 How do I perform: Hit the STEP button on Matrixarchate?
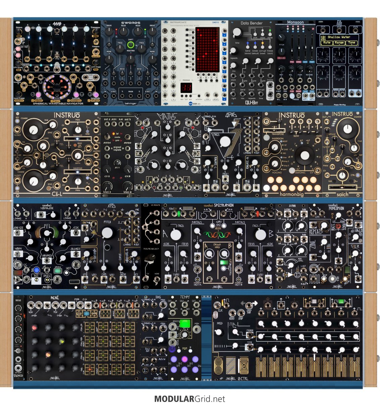207,94
